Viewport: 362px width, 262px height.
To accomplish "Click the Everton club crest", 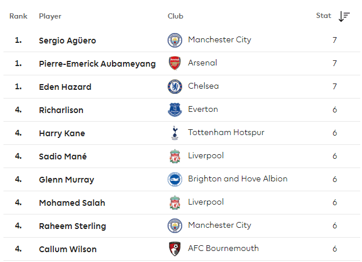I will pos(175,110).
